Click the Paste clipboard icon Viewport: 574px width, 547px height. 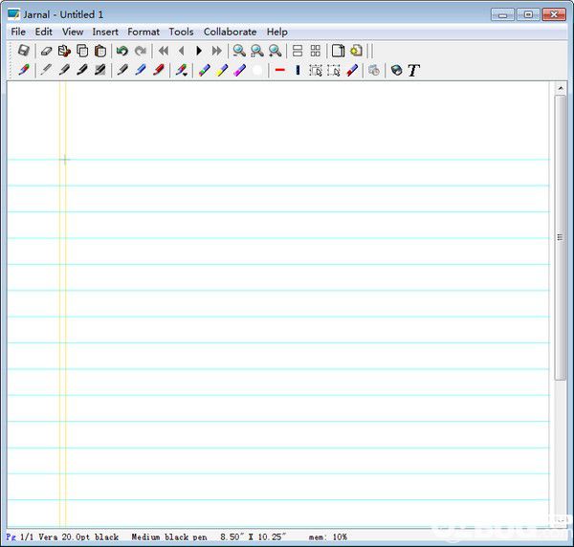[x=100, y=51]
